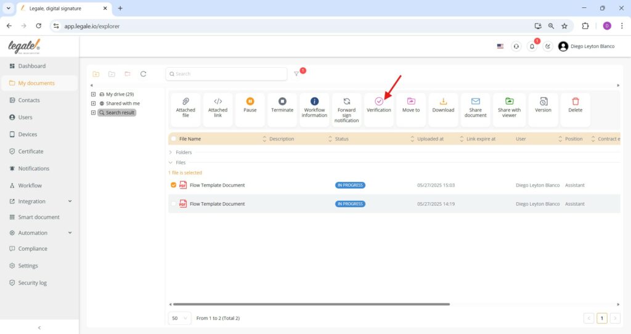Collapse the Files section
The image size is (631, 334).
click(171, 163)
